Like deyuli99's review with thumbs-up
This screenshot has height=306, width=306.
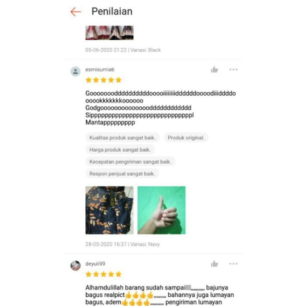[x=214, y=264]
